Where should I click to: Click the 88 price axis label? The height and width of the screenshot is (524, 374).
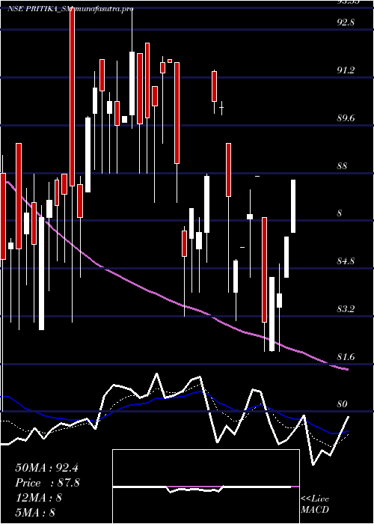(x=343, y=166)
